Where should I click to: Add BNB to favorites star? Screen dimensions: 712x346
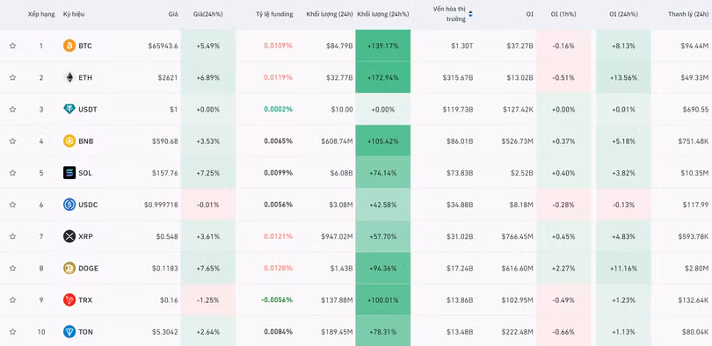tap(12, 141)
